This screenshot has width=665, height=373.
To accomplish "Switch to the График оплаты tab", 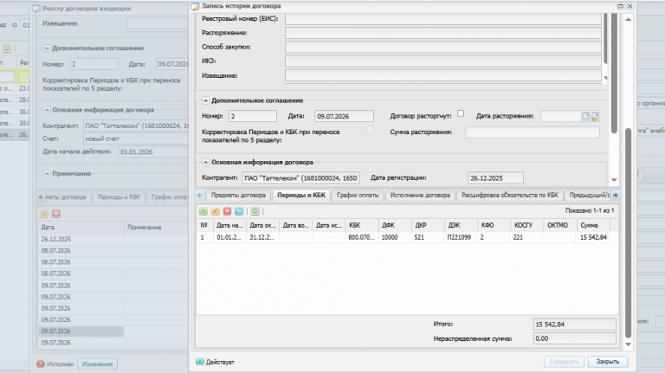I will point(358,195).
